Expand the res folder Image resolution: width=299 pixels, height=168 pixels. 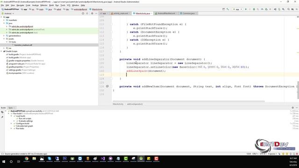(x=4, y=48)
